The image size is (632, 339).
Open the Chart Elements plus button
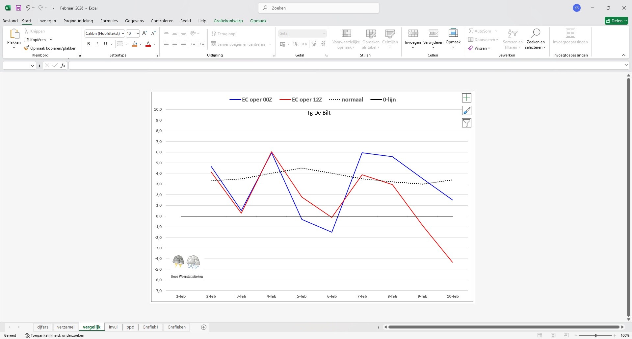pyautogui.click(x=466, y=98)
